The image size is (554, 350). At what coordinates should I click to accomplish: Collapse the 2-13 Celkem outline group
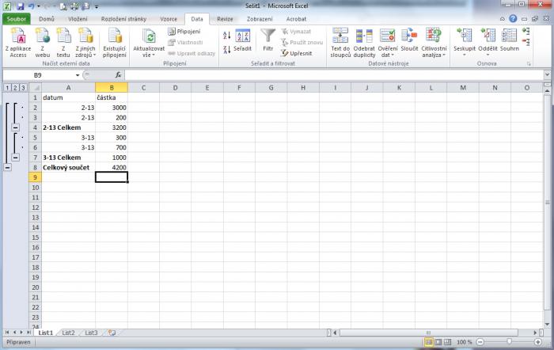click(16, 127)
